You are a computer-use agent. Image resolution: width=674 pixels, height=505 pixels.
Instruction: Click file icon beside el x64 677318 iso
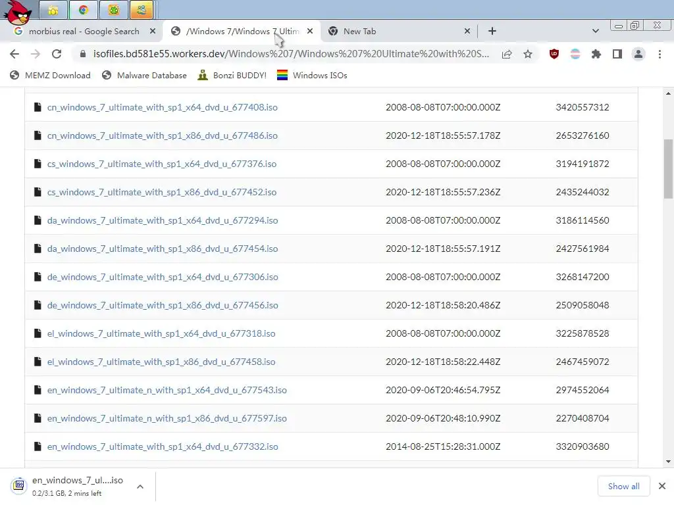tap(38, 333)
